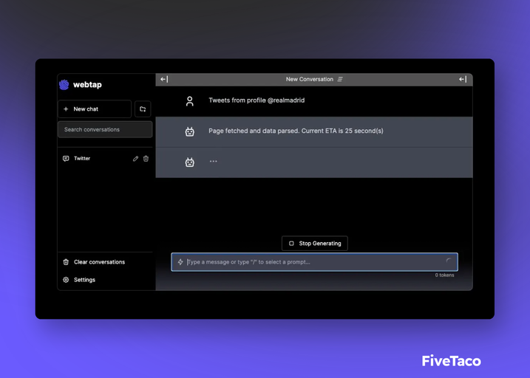Delete the Twitter conversation with trash icon

coord(146,159)
